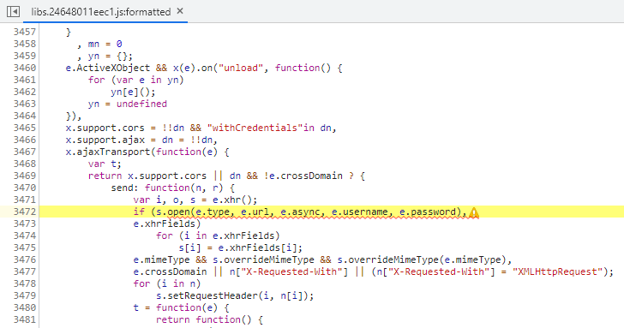Click 'var t;' on line 3468
This screenshot has width=624, height=328.
105,164
